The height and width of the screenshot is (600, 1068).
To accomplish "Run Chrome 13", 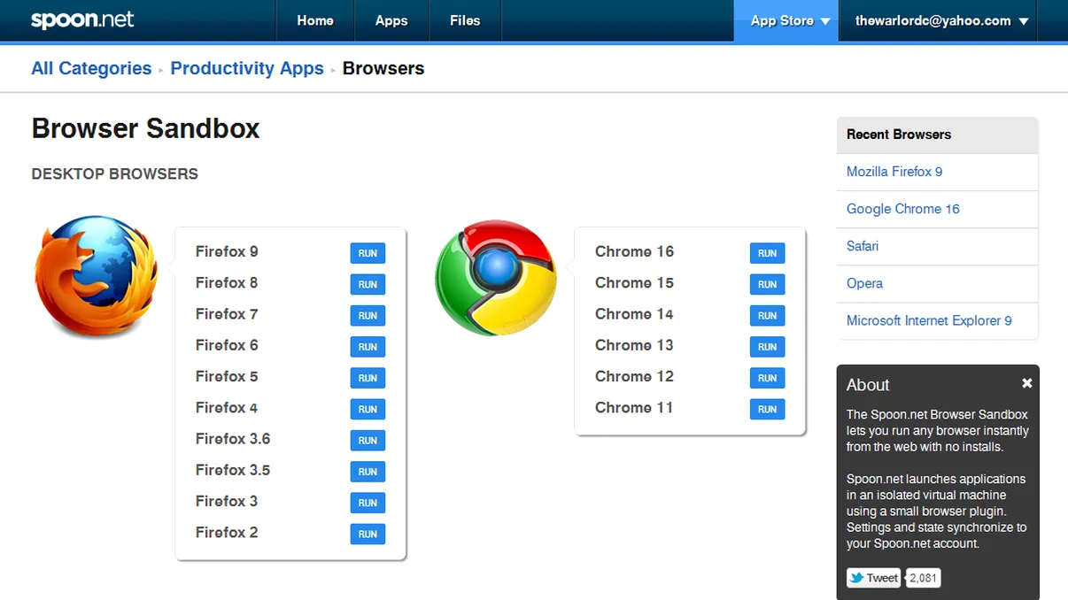I will coord(767,347).
